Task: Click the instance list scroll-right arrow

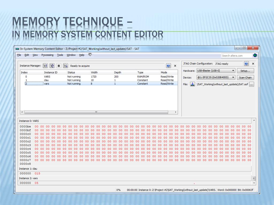Action: point(176,112)
